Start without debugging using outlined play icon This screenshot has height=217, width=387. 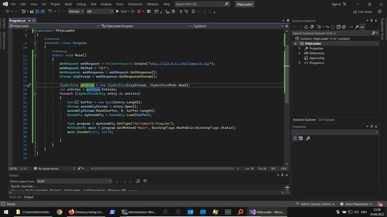pyautogui.click(x=133, y=11)
